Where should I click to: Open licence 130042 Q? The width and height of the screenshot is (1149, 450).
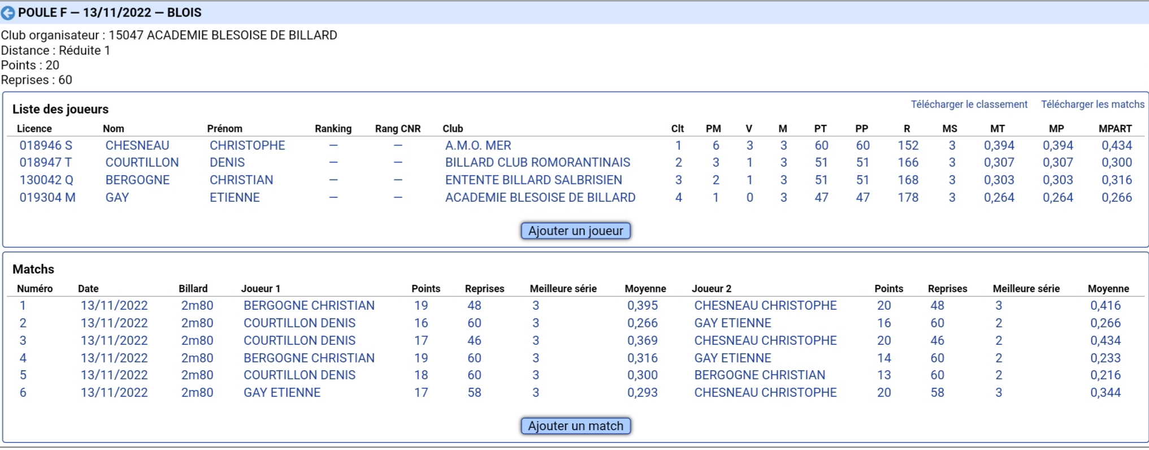click(46, 180)
